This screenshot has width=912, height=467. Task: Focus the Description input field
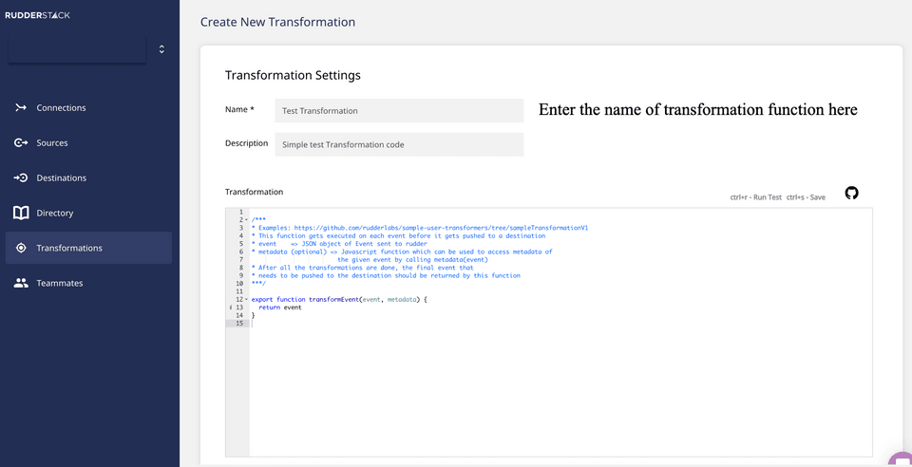[x=399, y=144]
